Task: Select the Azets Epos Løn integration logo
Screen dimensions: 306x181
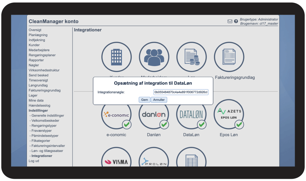Action: pos(229,114)
